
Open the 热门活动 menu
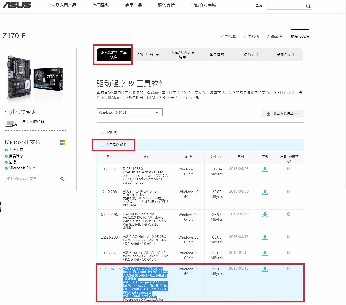click(x=101, y=5)
